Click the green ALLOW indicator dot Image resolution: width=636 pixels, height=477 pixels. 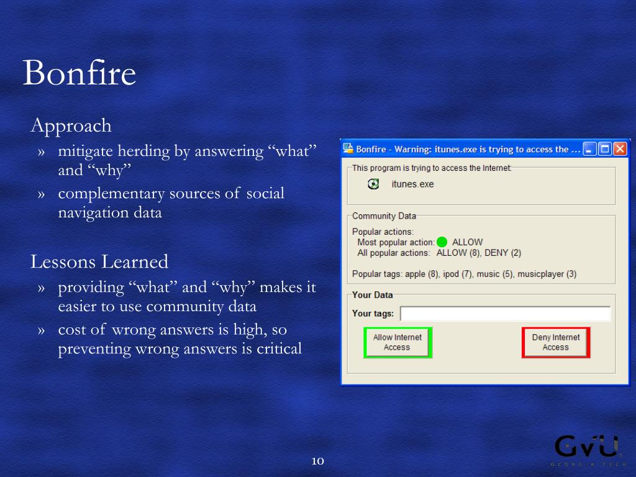(442, 242)
